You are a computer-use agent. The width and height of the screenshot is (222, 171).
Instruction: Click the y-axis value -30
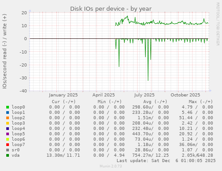[x=23, y=78]
